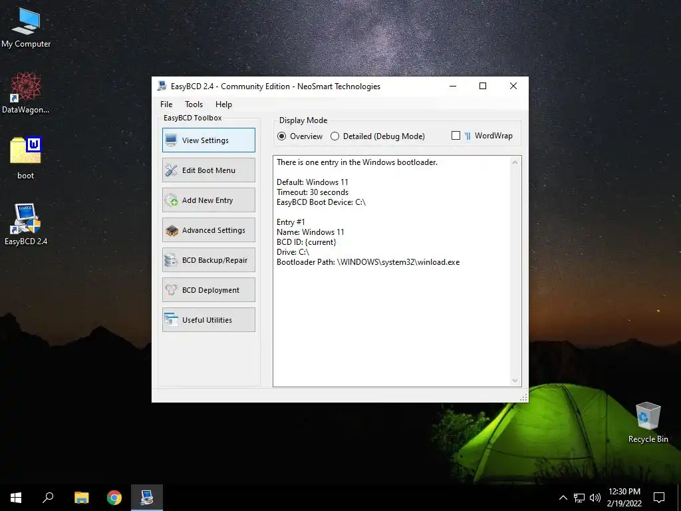Viewport: 681px width, 511px height.
Task: Select the boot folder on desktop
Action: [x=26, y=158]
